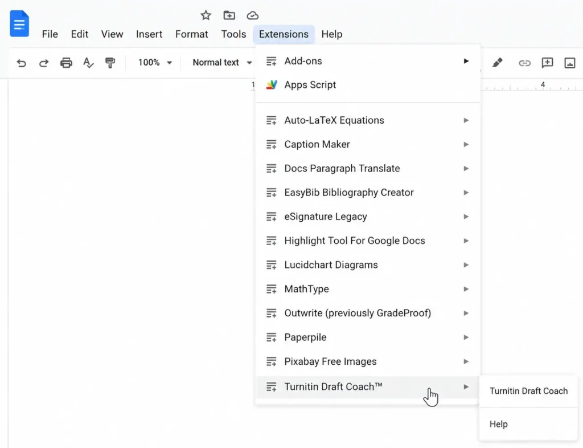Select the Paperpile entry

coord(368,337)
